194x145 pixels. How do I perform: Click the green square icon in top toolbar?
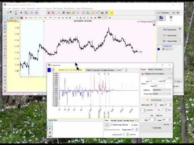point(107,13)
